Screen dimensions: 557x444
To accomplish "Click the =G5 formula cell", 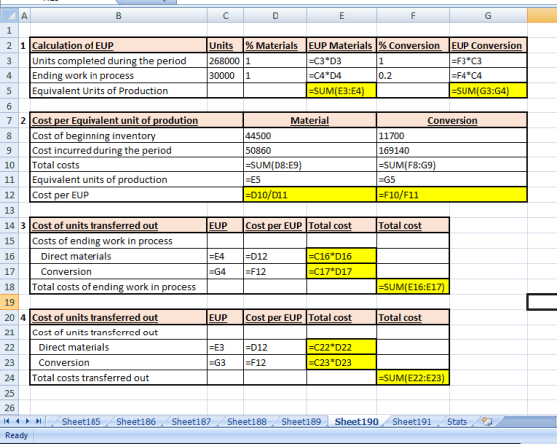I will 453,180.
